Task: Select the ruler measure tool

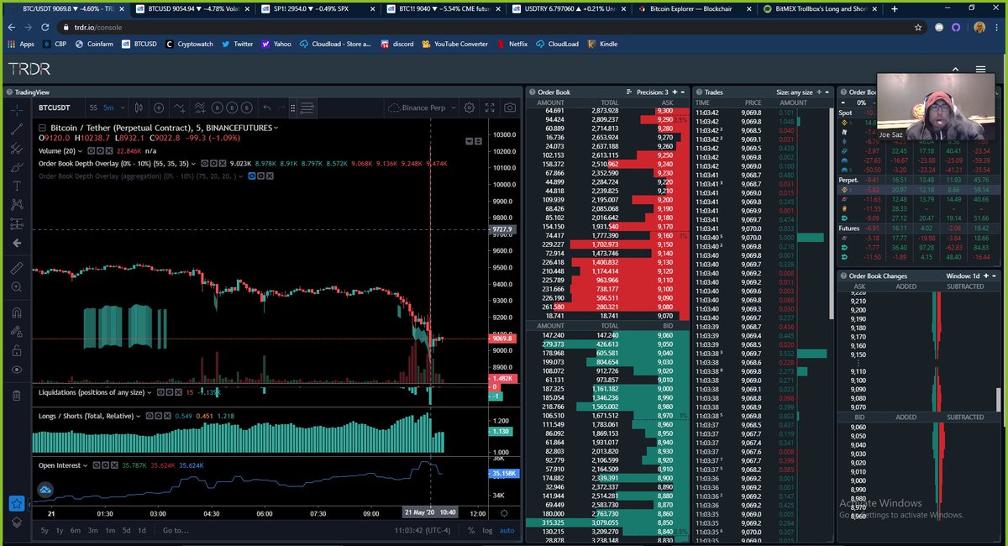Action: click(x=16, y=268)
